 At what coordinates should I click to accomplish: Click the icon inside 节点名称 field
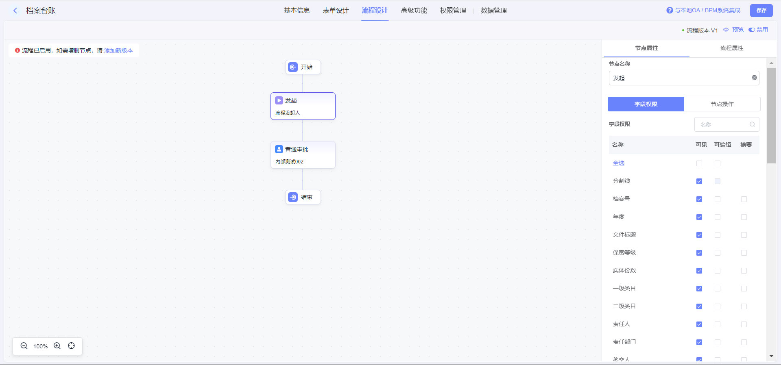[x=754, y=78]
